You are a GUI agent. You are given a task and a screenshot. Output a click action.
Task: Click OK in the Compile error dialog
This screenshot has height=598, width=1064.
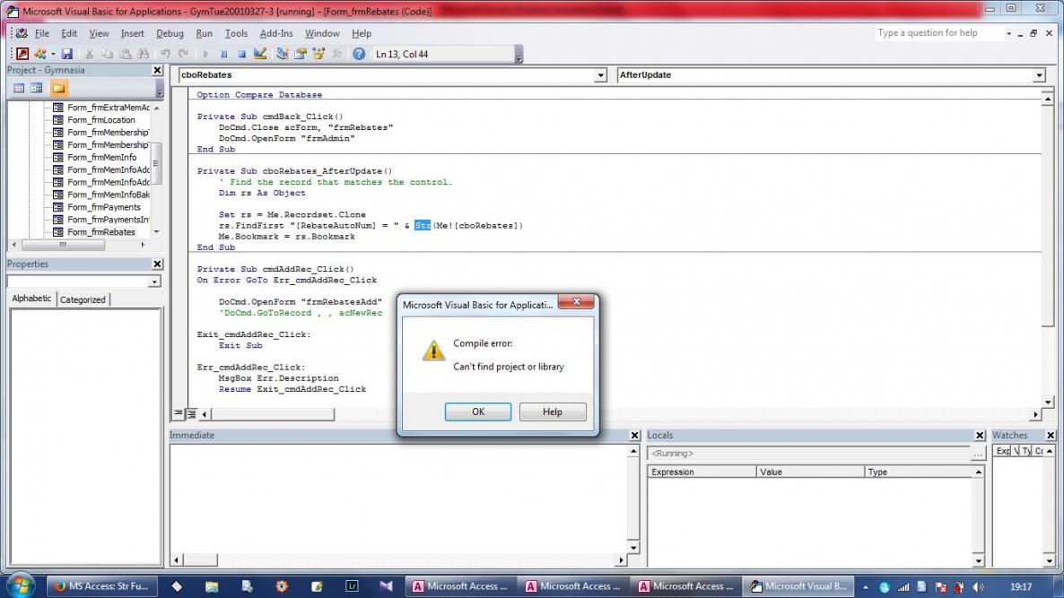[478, 412]
